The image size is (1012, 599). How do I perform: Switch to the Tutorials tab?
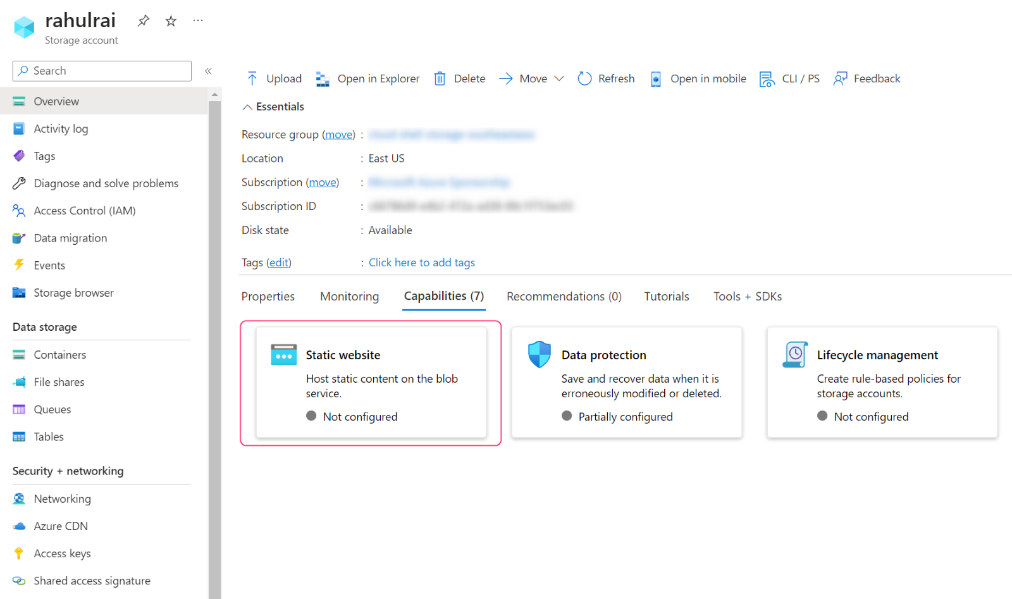(667, 297)
